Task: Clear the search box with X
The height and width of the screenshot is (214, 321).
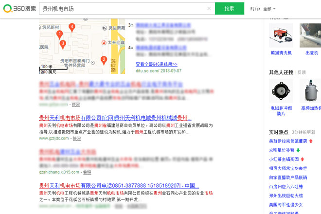Action: click(x=209, y=9)
